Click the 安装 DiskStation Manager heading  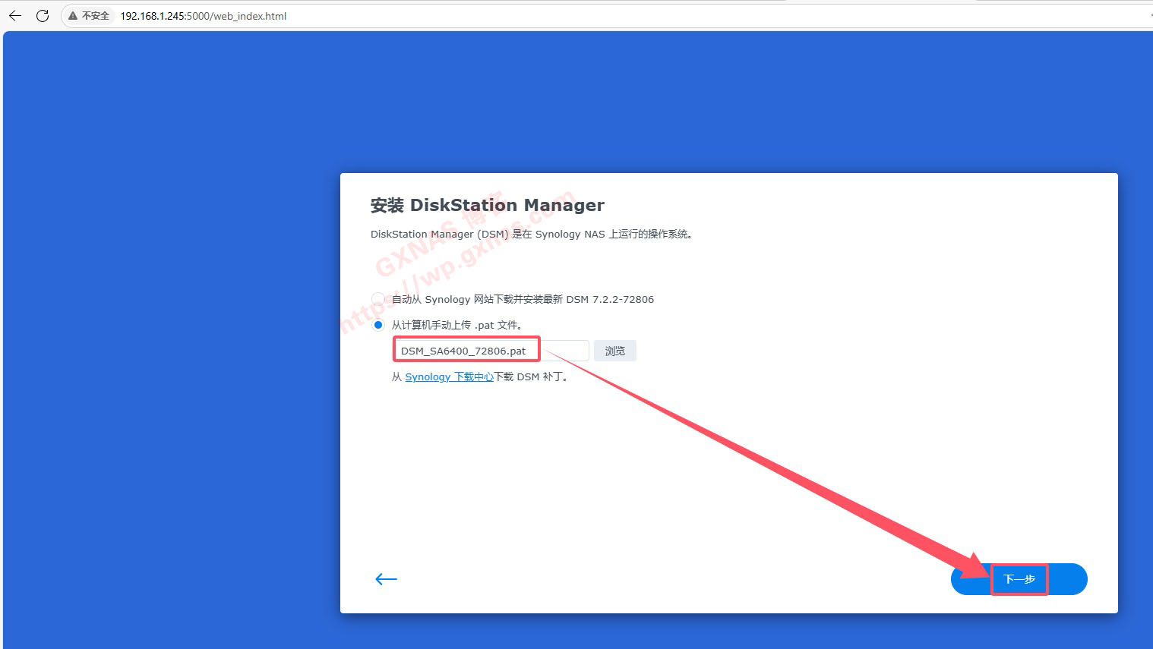487,205
